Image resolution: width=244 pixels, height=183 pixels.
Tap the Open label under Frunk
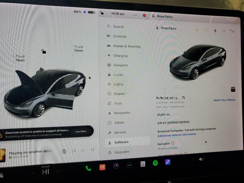point(20,60)
